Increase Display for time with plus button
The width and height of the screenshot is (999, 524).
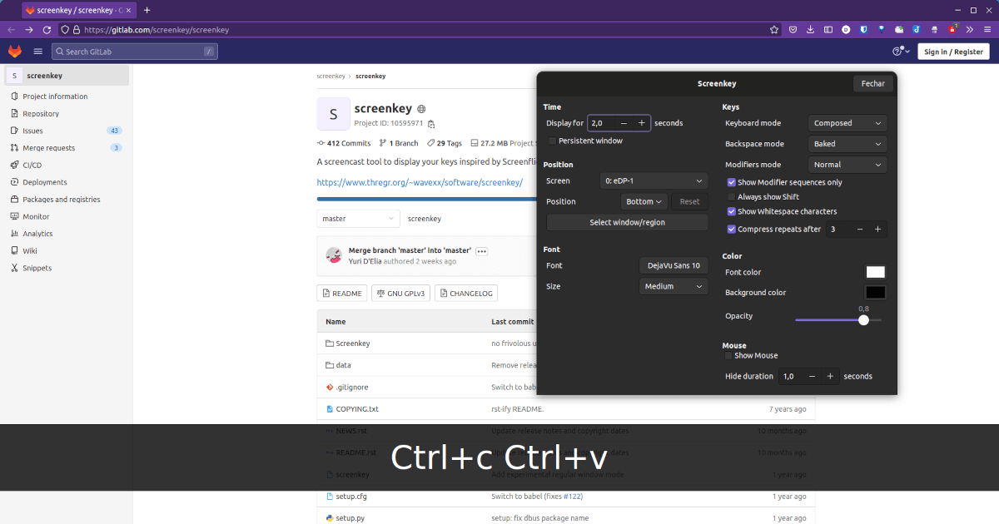click(641, 123)
